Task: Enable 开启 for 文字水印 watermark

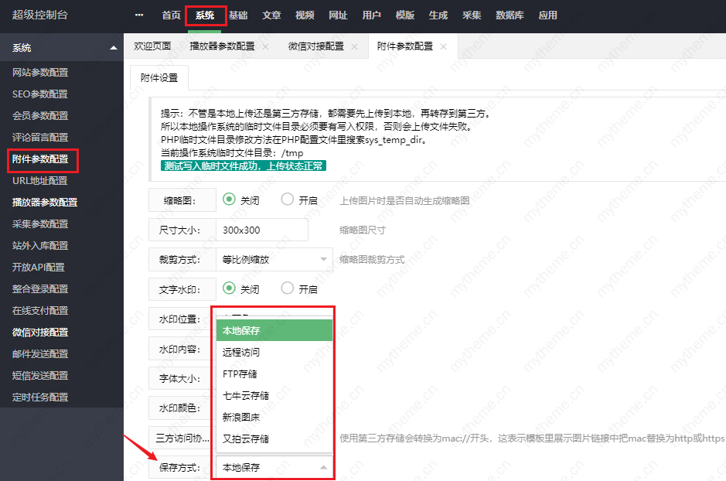Action: (286, 289)
